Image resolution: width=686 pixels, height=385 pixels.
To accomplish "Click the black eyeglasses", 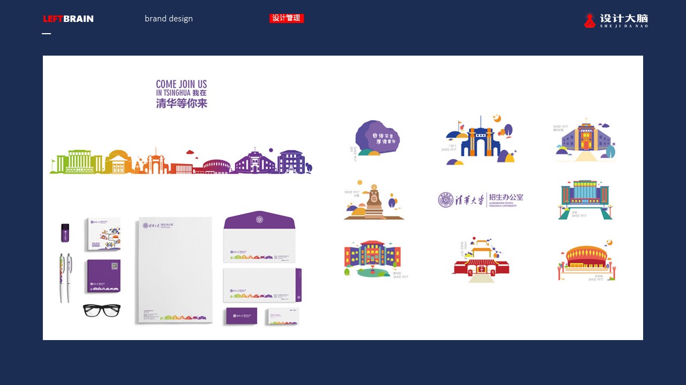I will [102, 310].
